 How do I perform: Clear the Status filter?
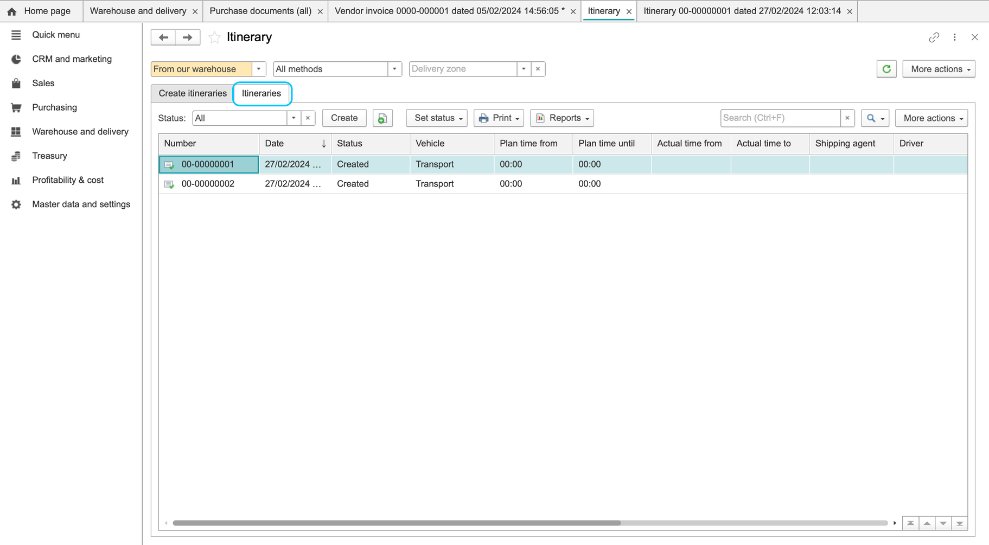coord(308,118)
